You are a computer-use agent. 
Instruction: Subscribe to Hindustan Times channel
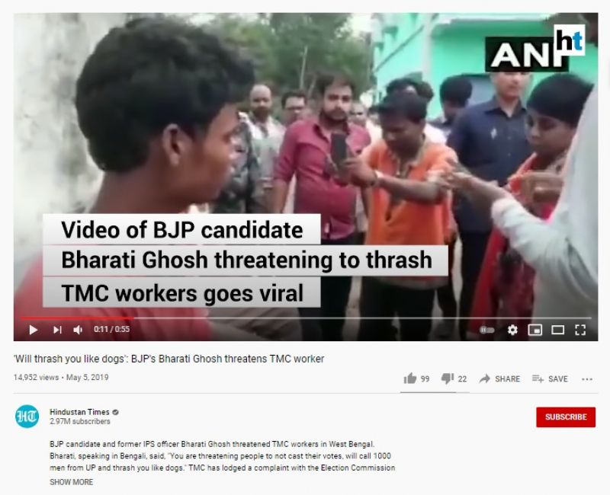(x=566, y=417)
